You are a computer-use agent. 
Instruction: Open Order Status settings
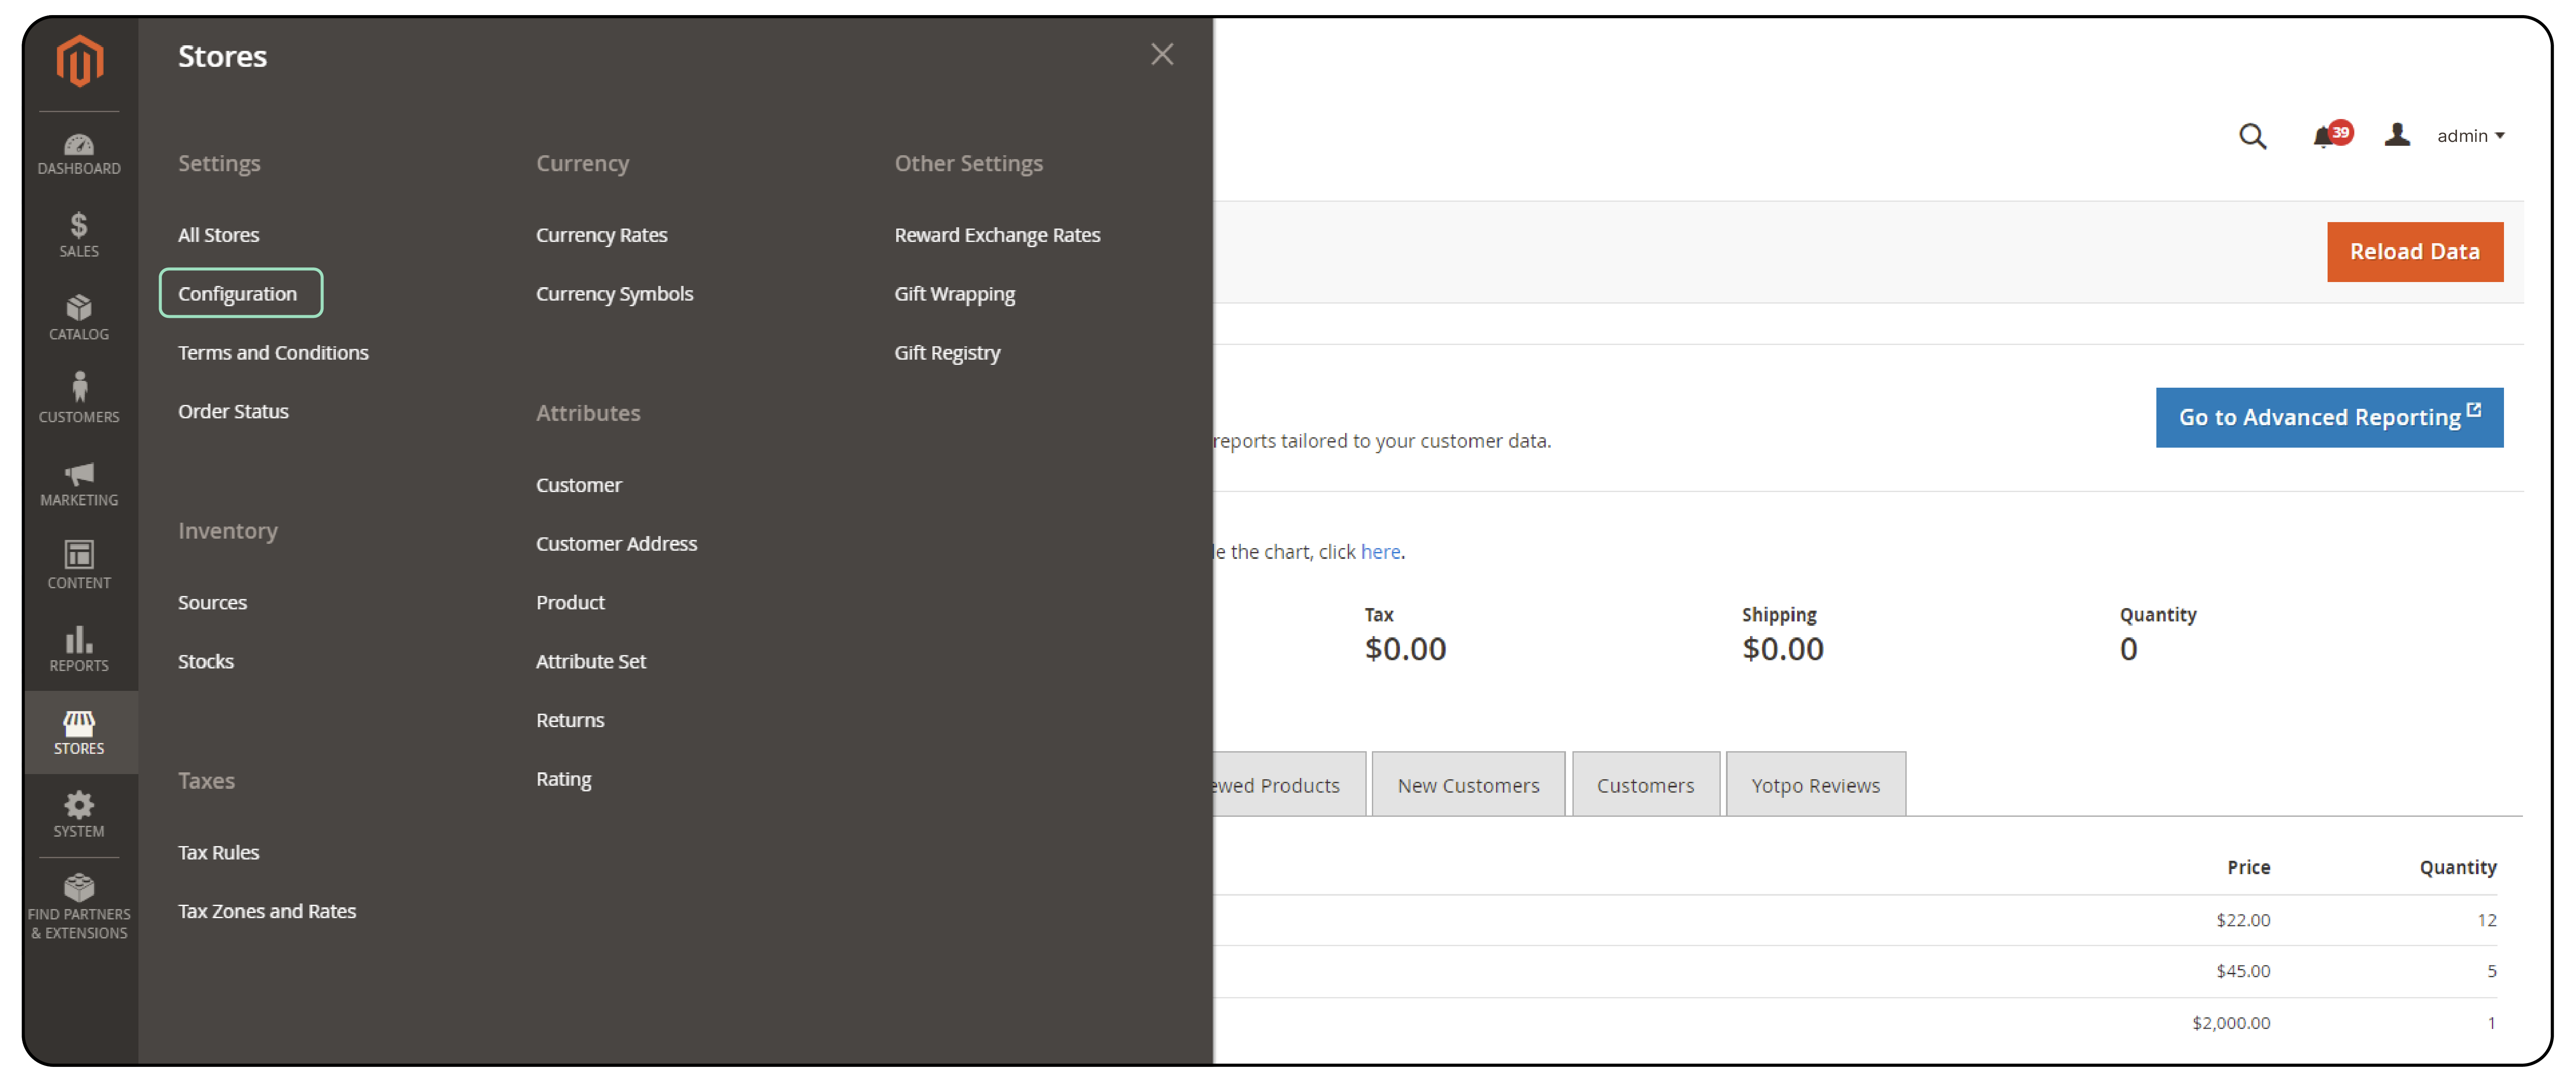pyautogui.click(x=233, y=412)
